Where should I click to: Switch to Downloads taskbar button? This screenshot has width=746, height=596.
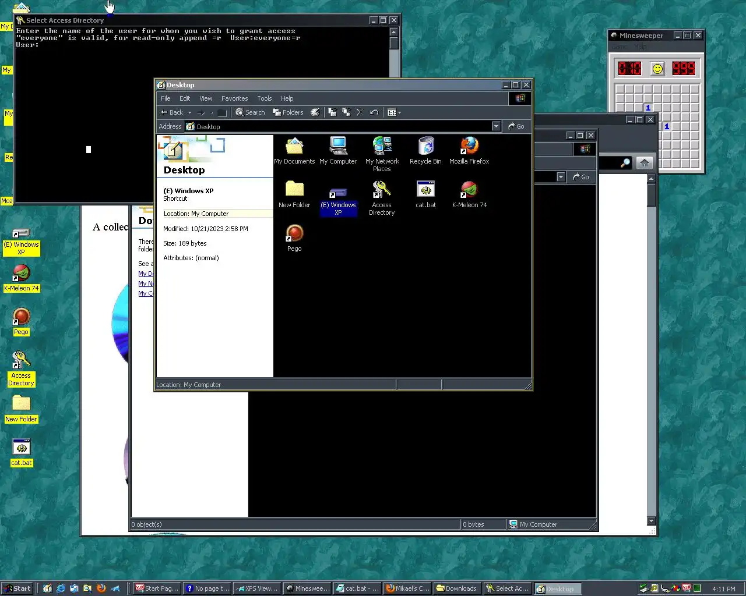(458, 588)
